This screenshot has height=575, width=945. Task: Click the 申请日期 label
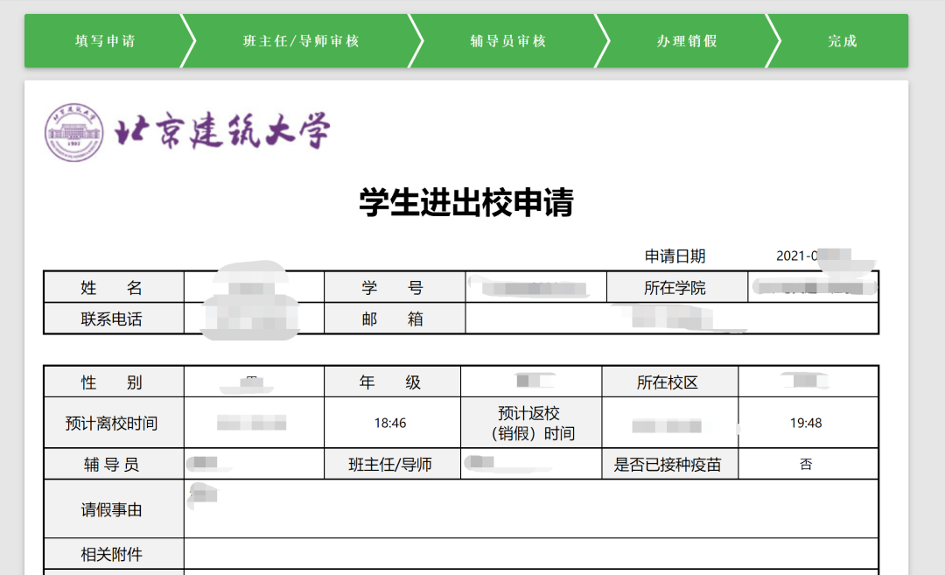coord(675,256)
